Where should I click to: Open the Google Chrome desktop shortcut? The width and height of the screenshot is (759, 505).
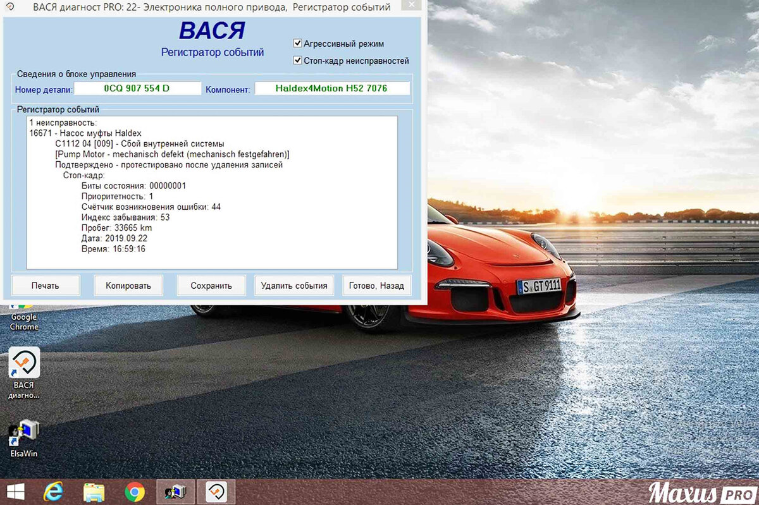(24, 317)
